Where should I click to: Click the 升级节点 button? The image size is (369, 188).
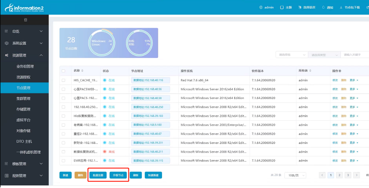click(118, 175)
